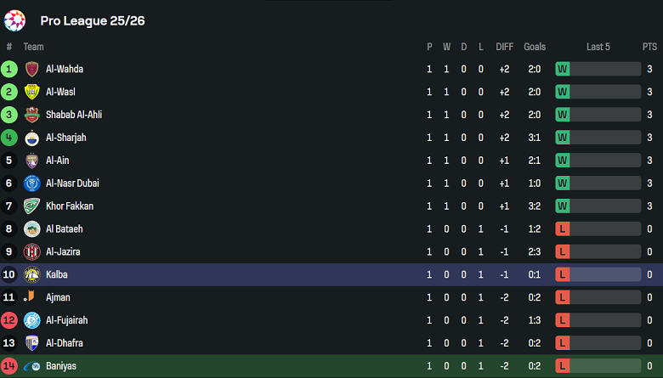Open the Al-Dhafra team link
Screen dimensions: 663x378
(65, 343)
